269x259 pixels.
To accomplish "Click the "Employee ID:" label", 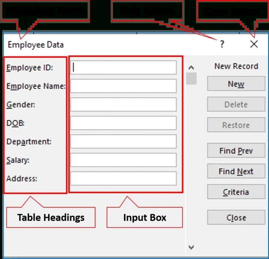I will coord(30,68).
